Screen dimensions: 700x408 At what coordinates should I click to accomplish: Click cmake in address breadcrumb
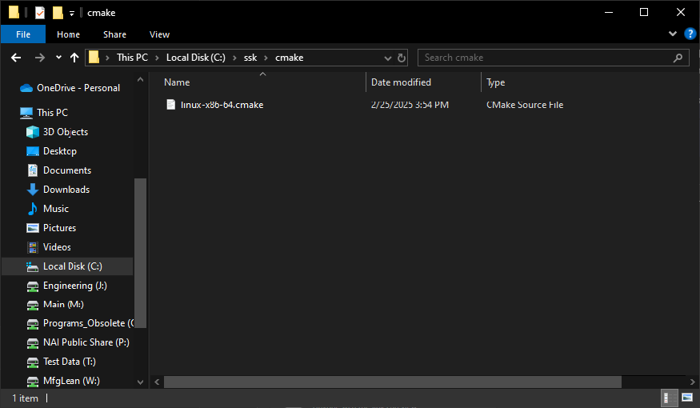click(x=290, y=58)
